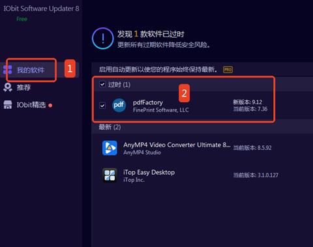The image size is (313, 247).
Task: Click the IObit精选 store icon
Action: pos(8,105)
